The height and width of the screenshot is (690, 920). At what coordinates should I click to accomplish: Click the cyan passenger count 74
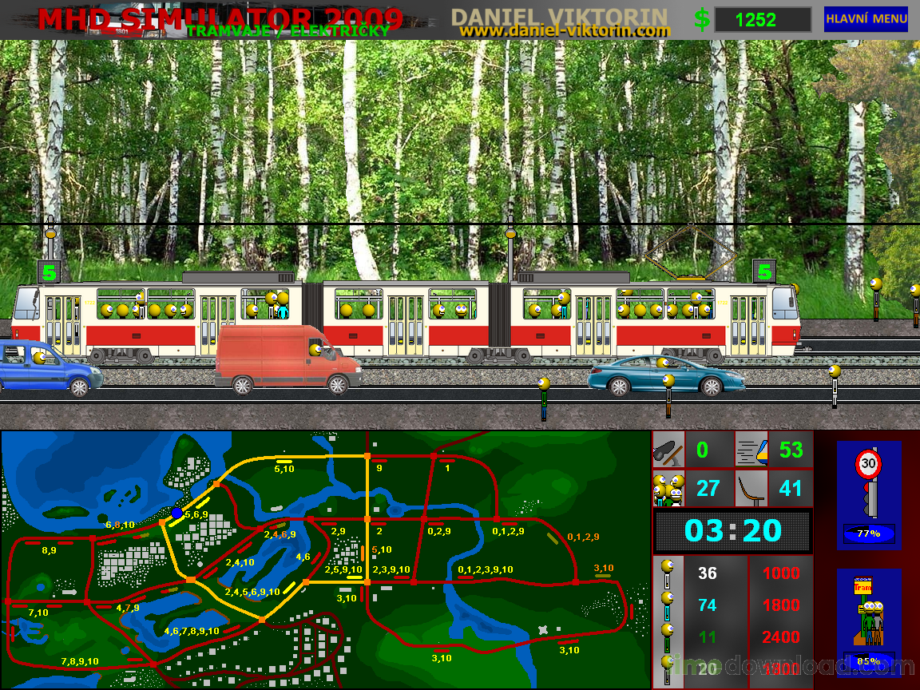coord(708,605)
